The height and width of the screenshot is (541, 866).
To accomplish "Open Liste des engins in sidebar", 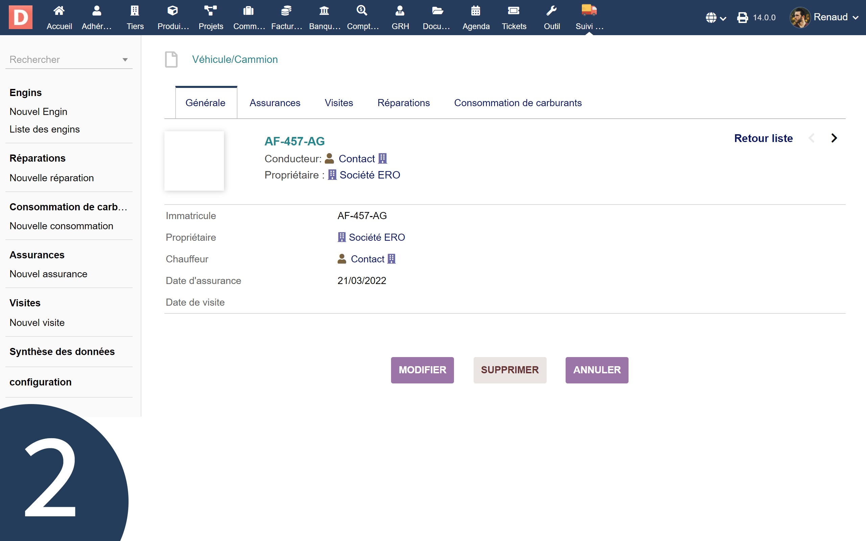I will (x=45, y=129).
